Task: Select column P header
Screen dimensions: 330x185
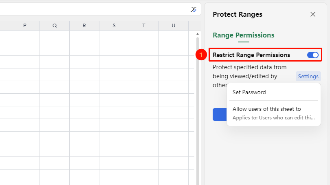Action: (25, 26)
